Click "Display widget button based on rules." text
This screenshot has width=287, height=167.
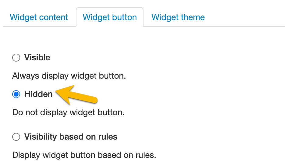click(x=84, y=155)
